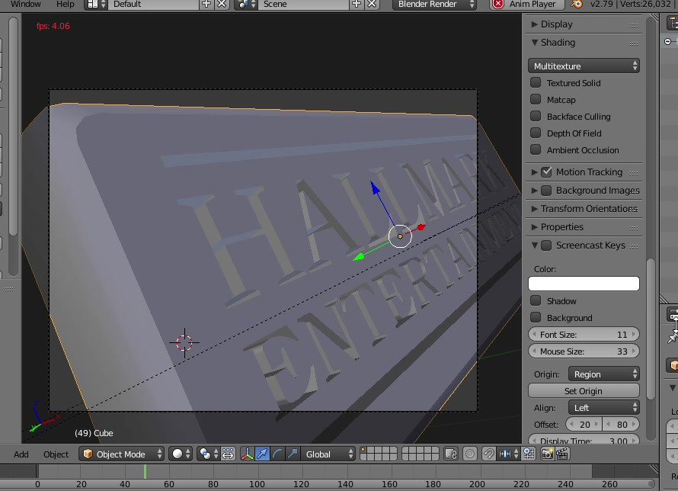Toggle lock camera and layers to scene
678x491 pixels.
coord(451,454)
